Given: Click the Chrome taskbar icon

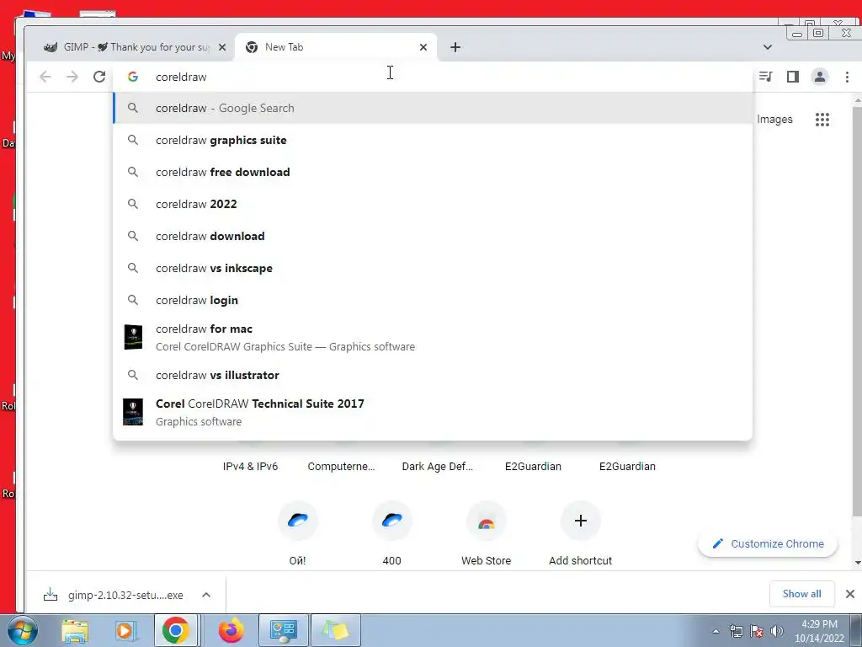Looking at the screenshot, I should [x=175, y=630].
